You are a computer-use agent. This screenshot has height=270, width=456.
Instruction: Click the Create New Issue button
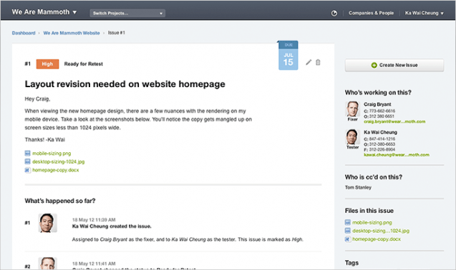click(x=394, y=65)
